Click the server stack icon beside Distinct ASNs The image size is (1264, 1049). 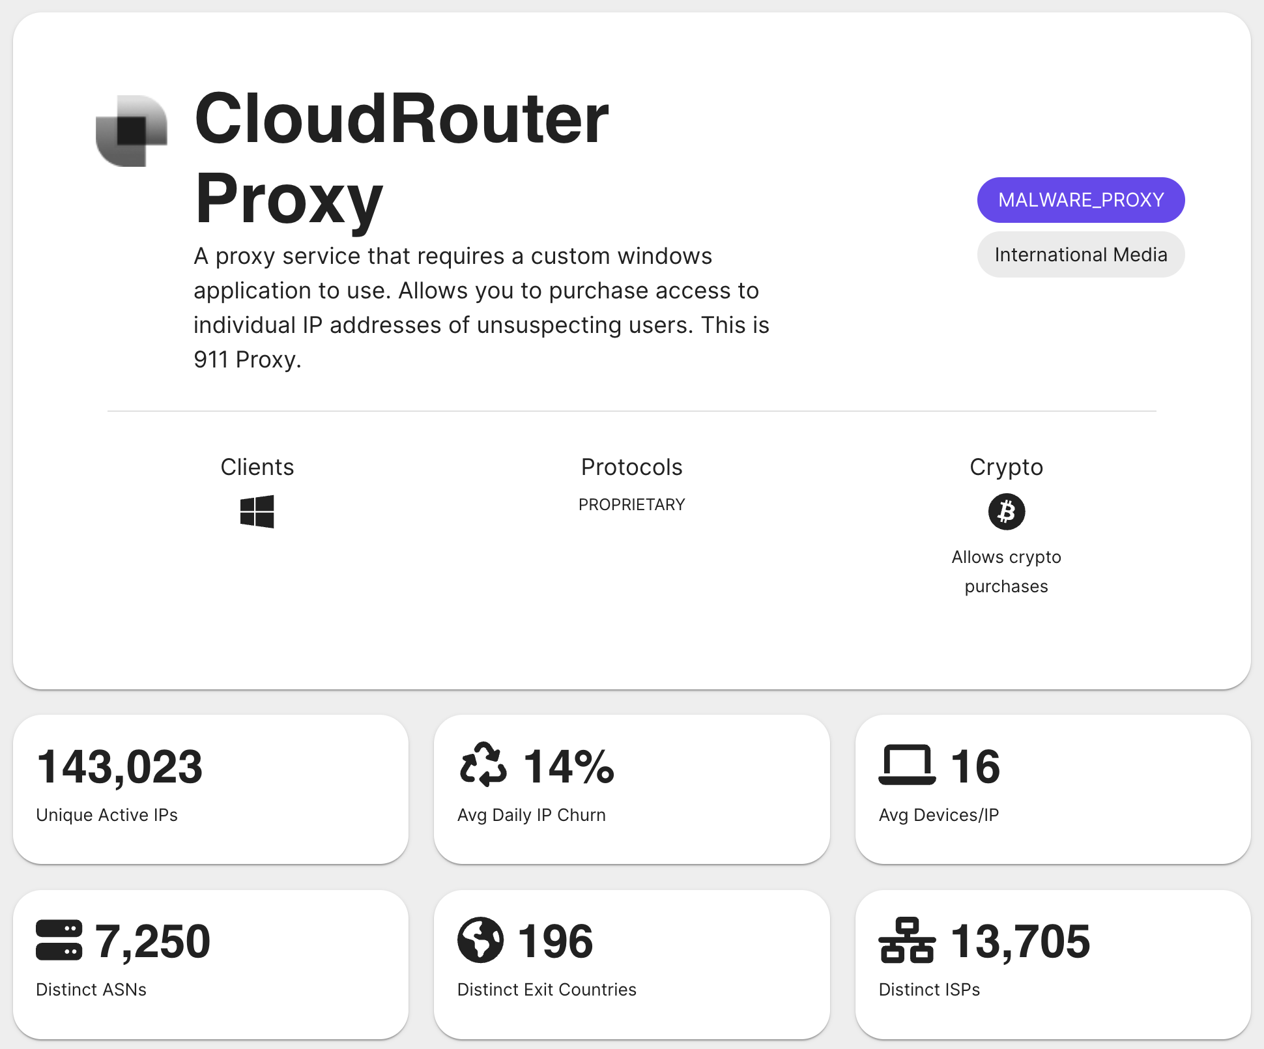58,940
